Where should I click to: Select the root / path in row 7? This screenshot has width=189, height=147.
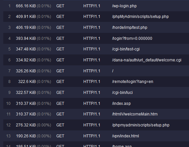pos(113,71)
